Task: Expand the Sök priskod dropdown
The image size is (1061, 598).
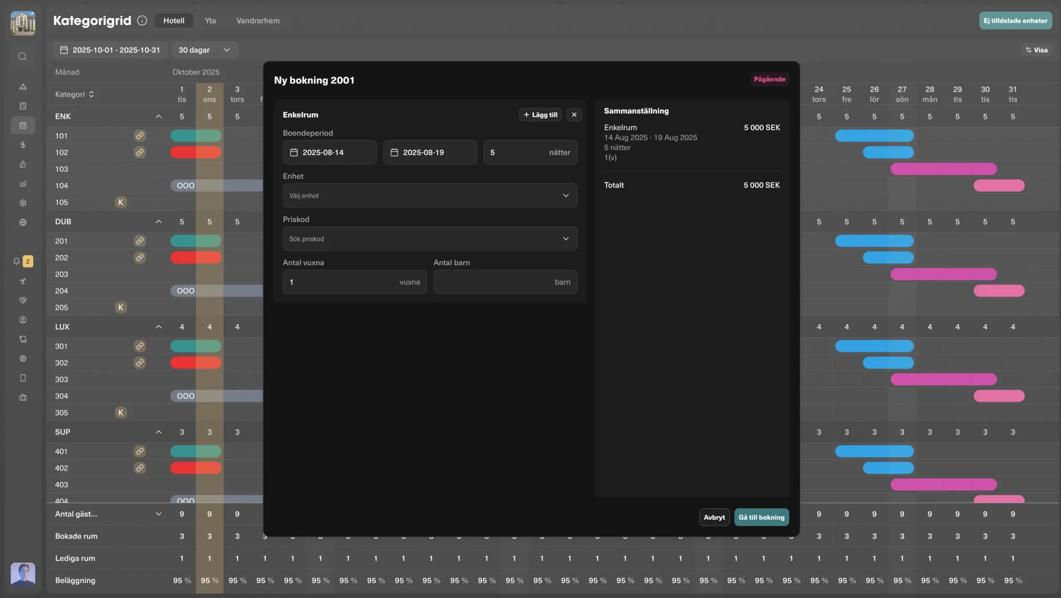Action: (x=430, y=239)
